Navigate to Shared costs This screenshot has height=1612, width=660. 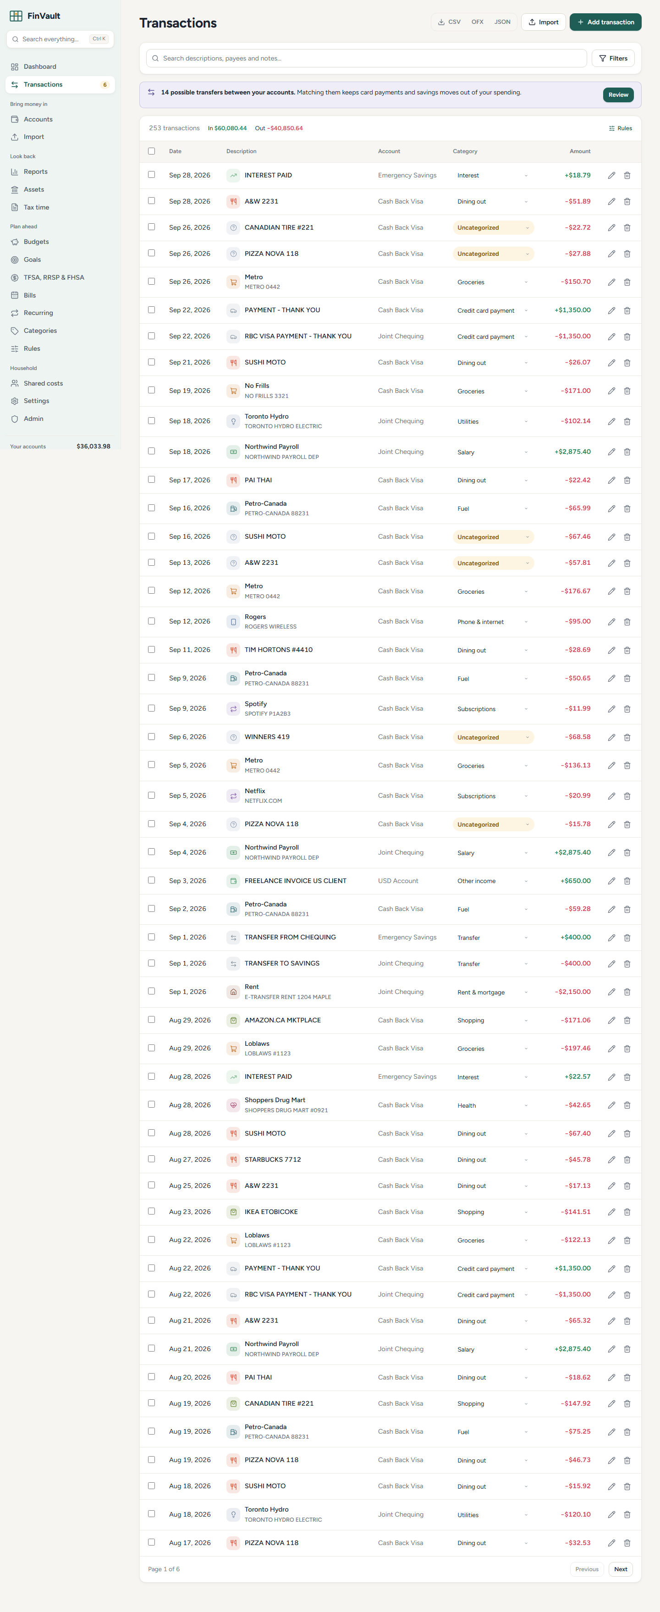[x=60, y=383]
